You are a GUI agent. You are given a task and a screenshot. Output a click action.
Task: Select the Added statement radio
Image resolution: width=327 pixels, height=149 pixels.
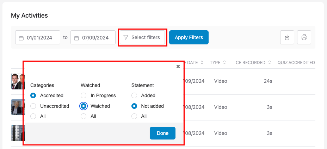[x=134, y=95]
